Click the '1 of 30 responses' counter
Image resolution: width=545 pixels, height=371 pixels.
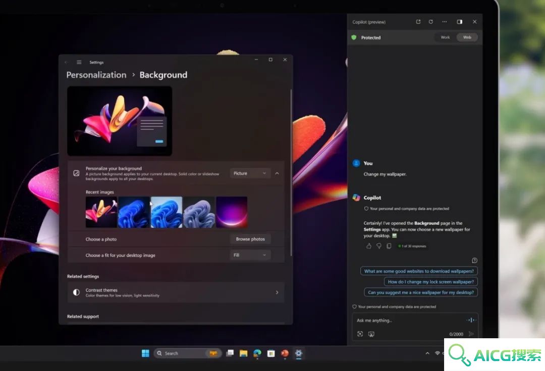coord(414,246)
